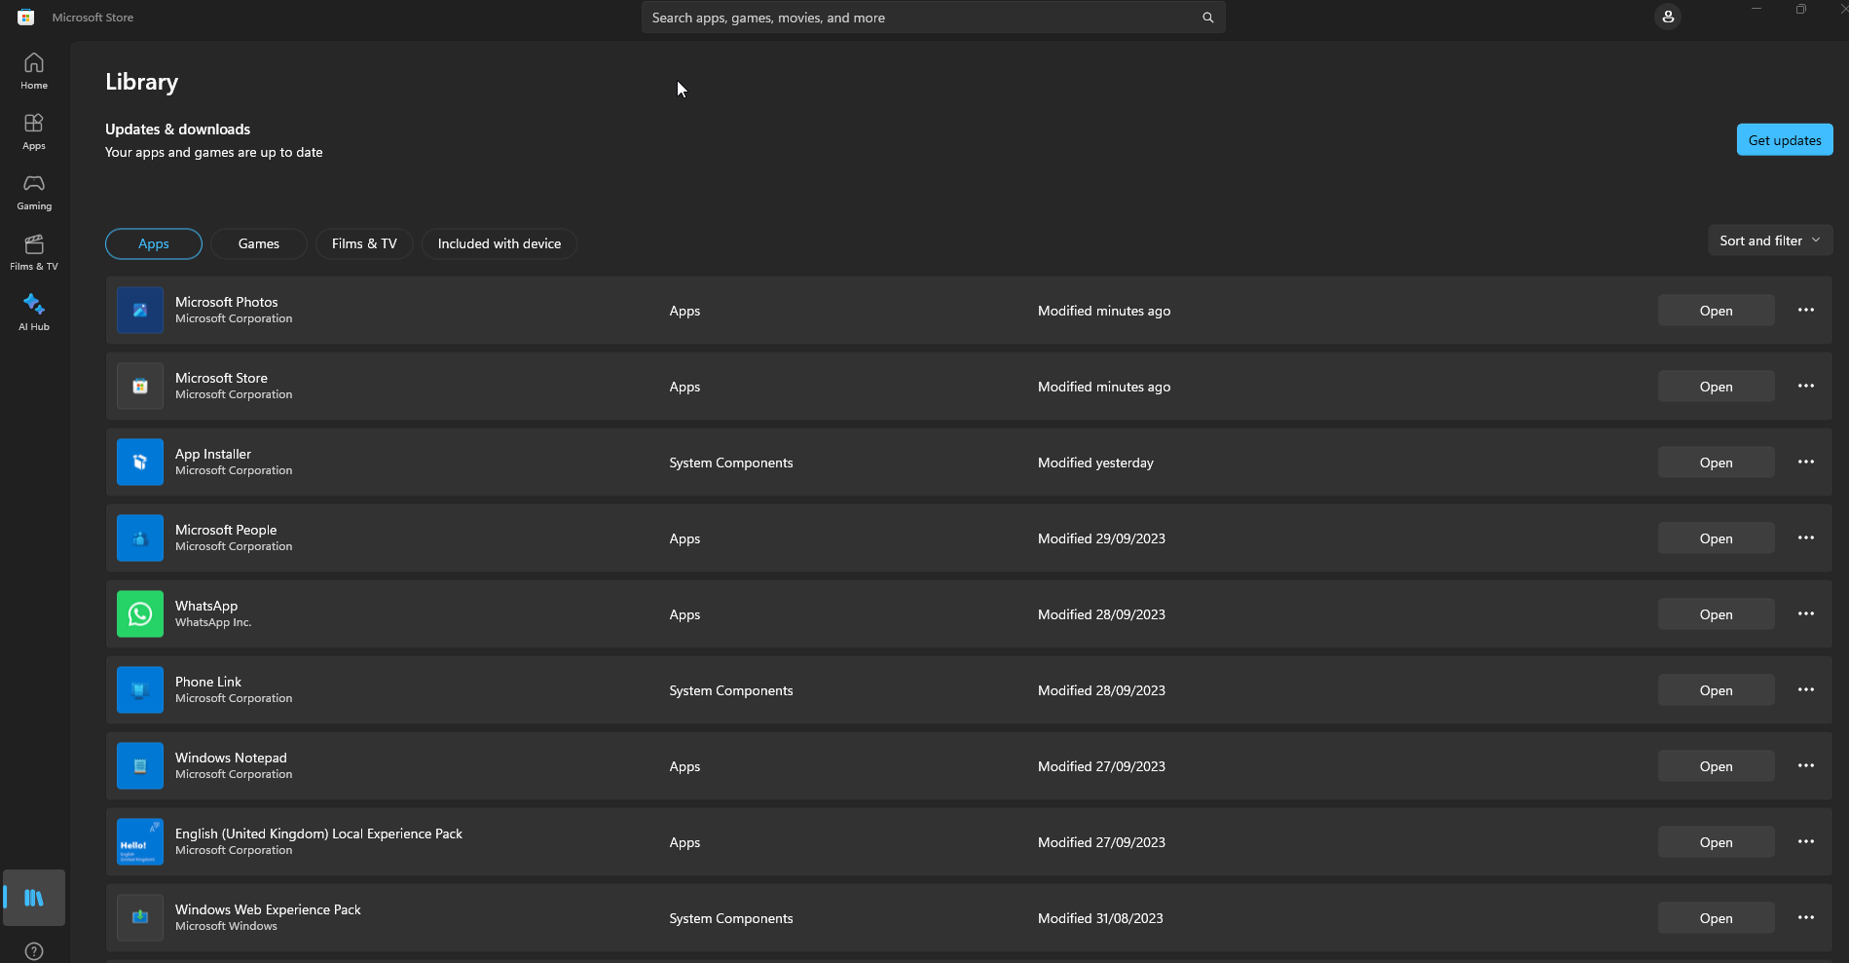Click the WhatsApp app name text

(x=206, y=606)
